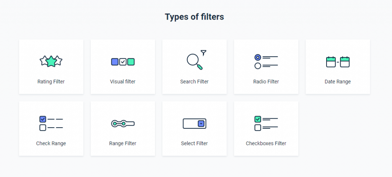Click the Types of filters heading

(x=194, y=17)
